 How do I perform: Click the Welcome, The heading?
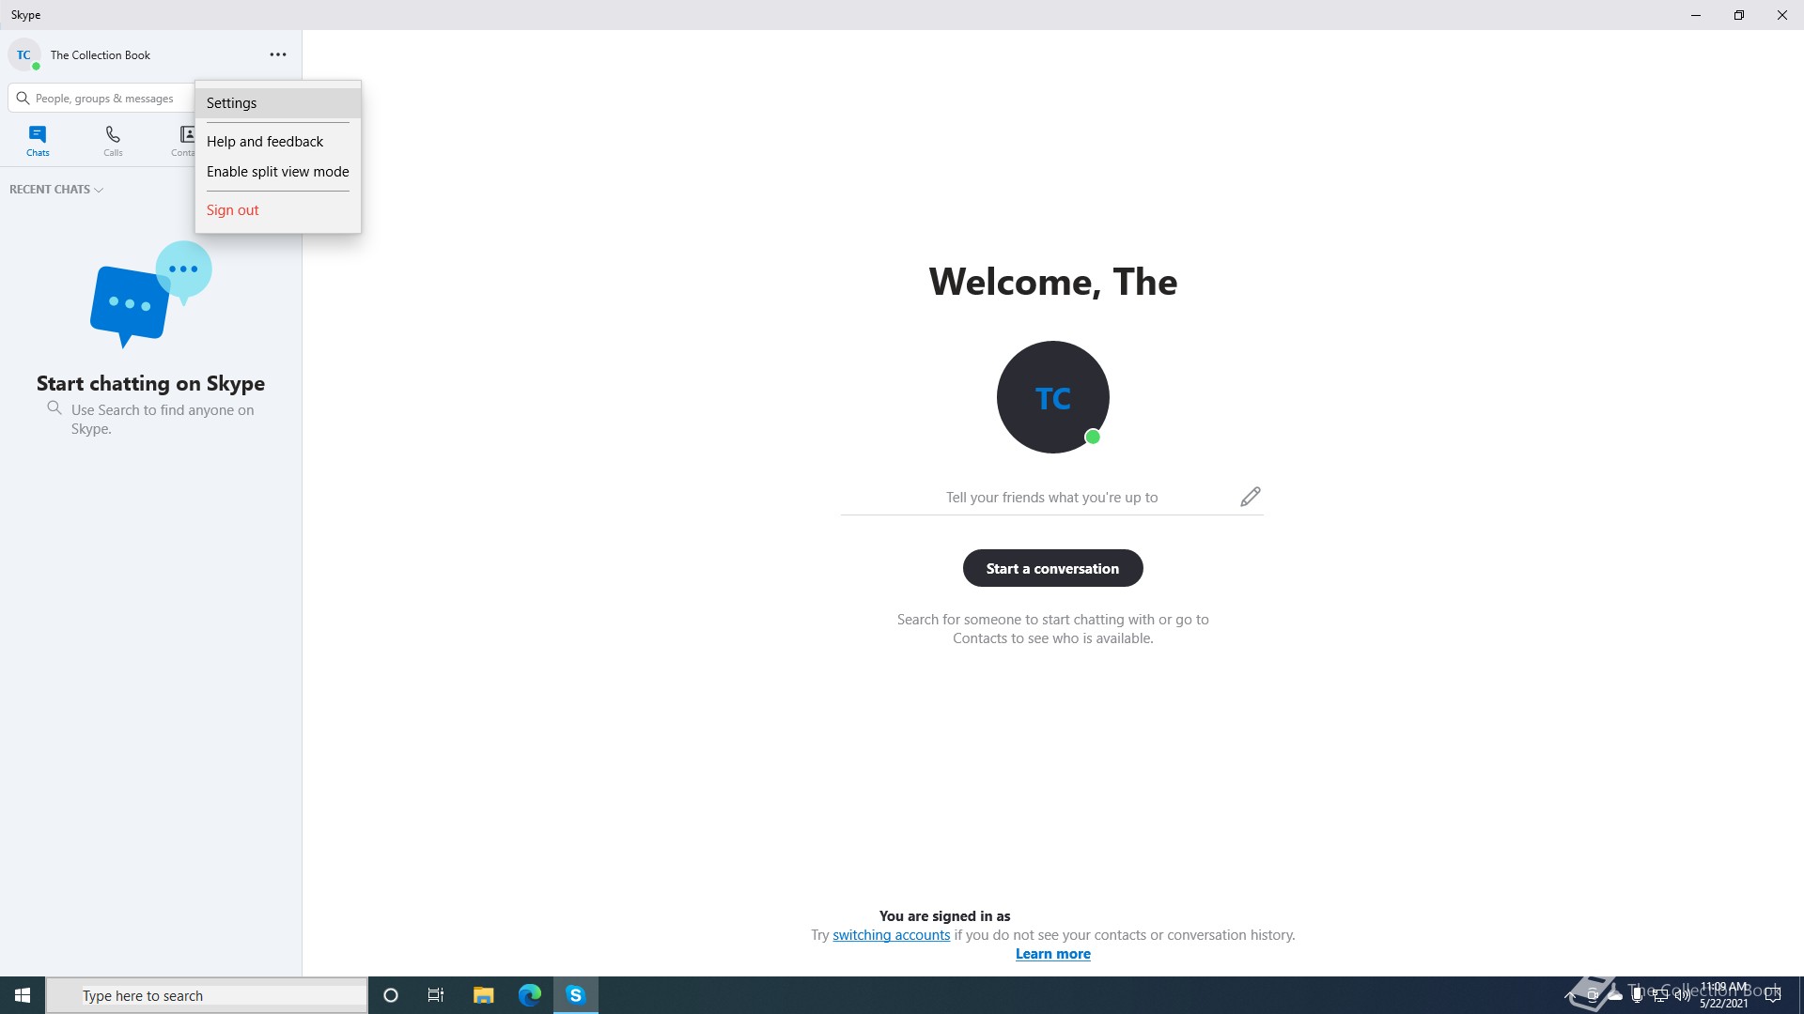[x=1052, y=282]
